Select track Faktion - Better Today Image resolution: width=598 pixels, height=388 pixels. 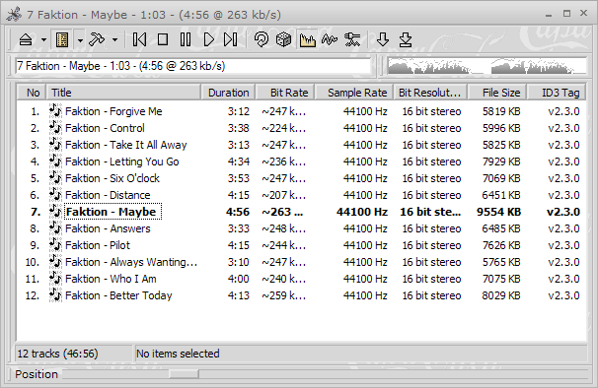(118, 295)
